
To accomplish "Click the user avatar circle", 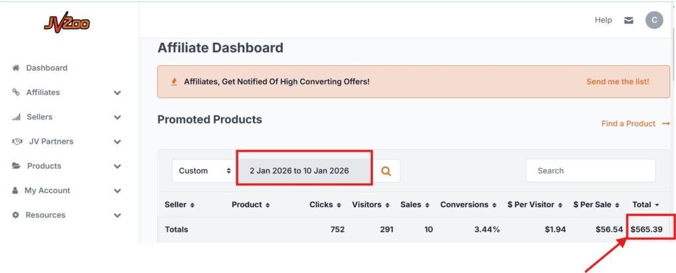I will (654, 20).
